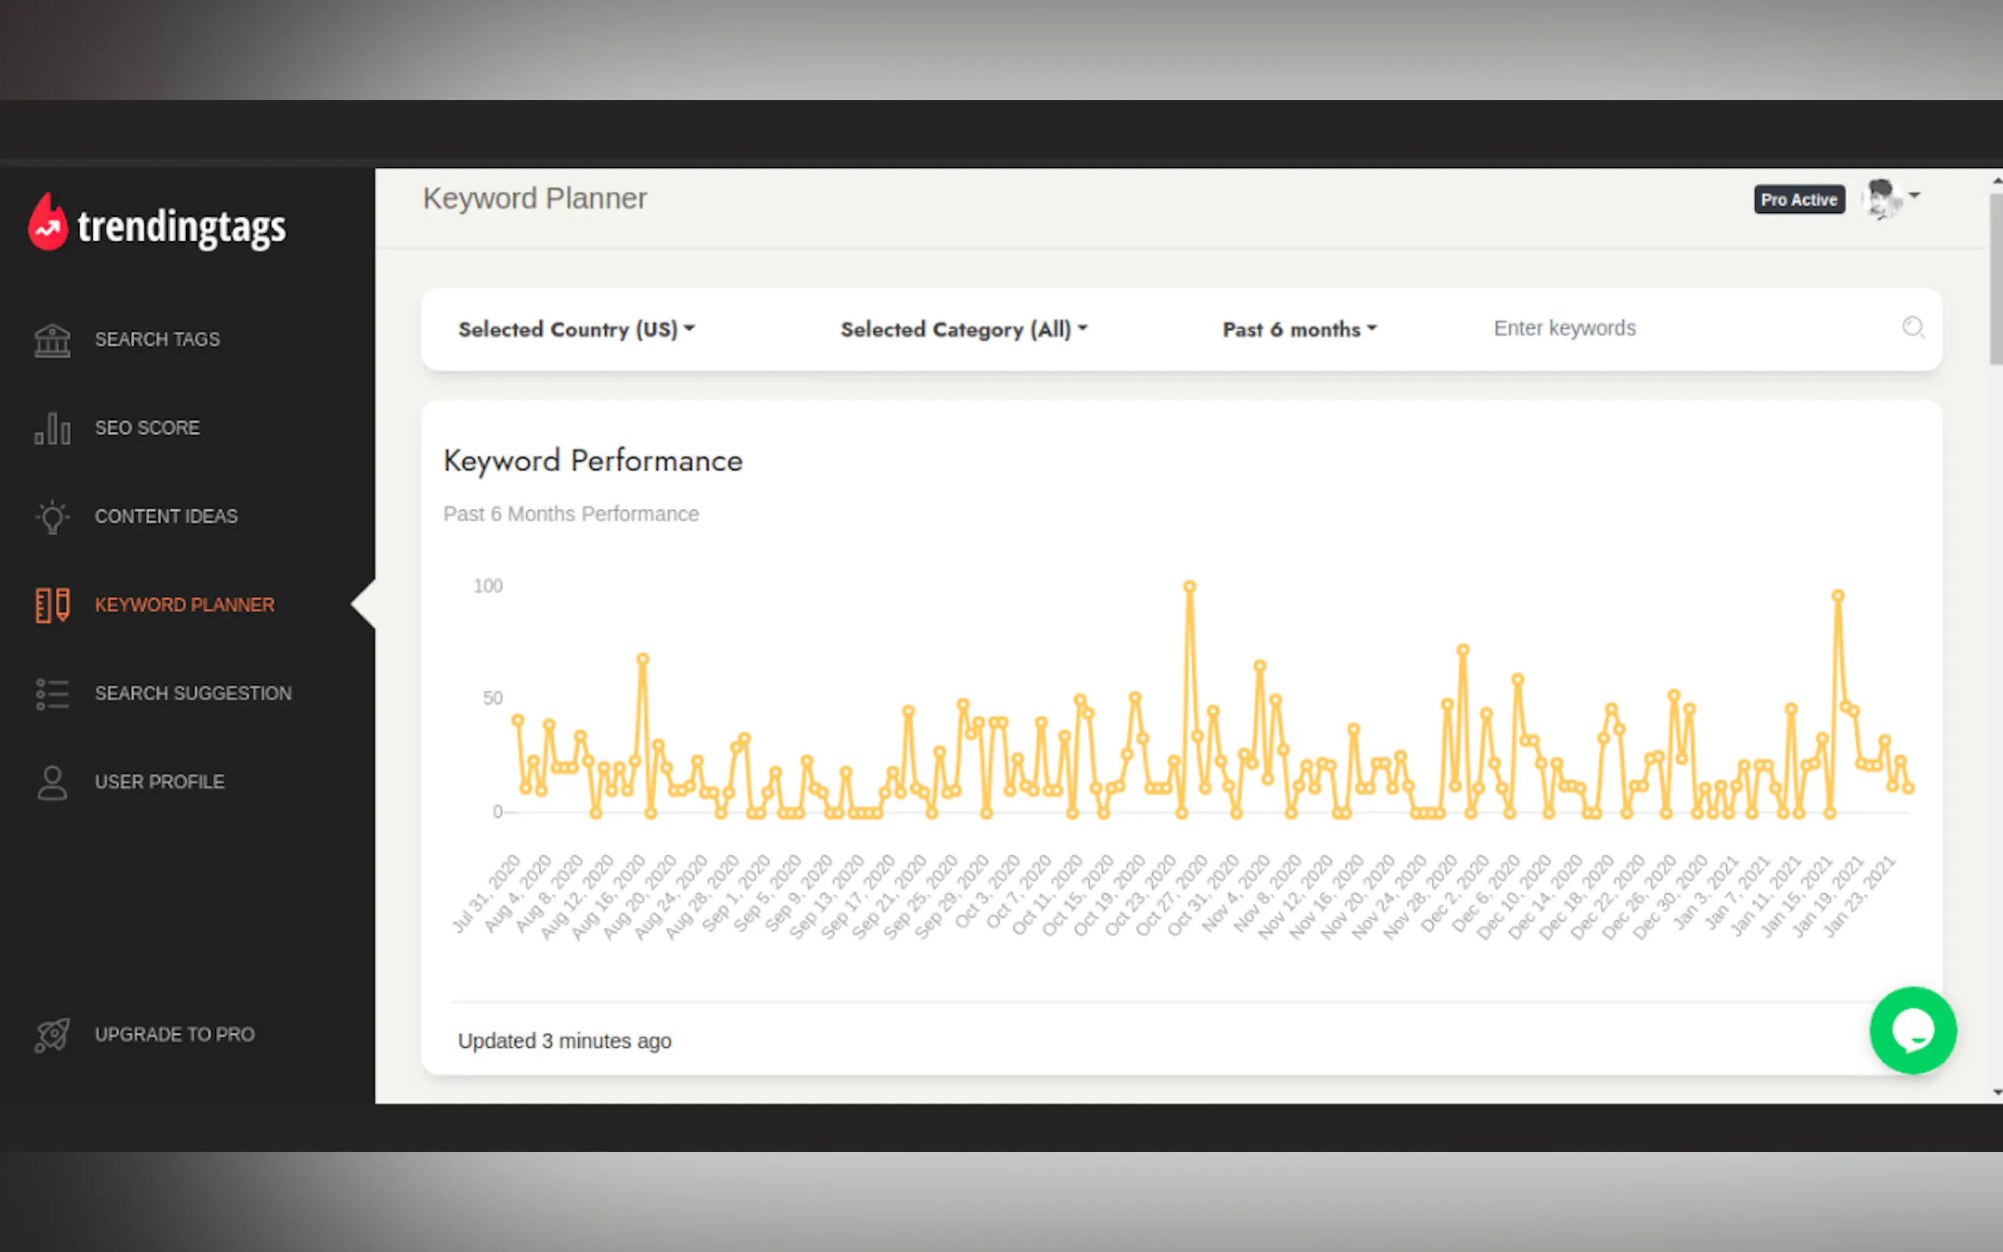
Task: Click the "Past 6 Months Performance" subtitle
Action: pos(572,514)
